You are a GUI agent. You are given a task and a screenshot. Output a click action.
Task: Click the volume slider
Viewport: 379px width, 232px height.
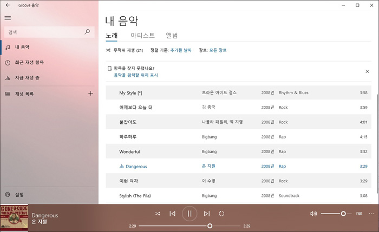click(x=336, y=214)
